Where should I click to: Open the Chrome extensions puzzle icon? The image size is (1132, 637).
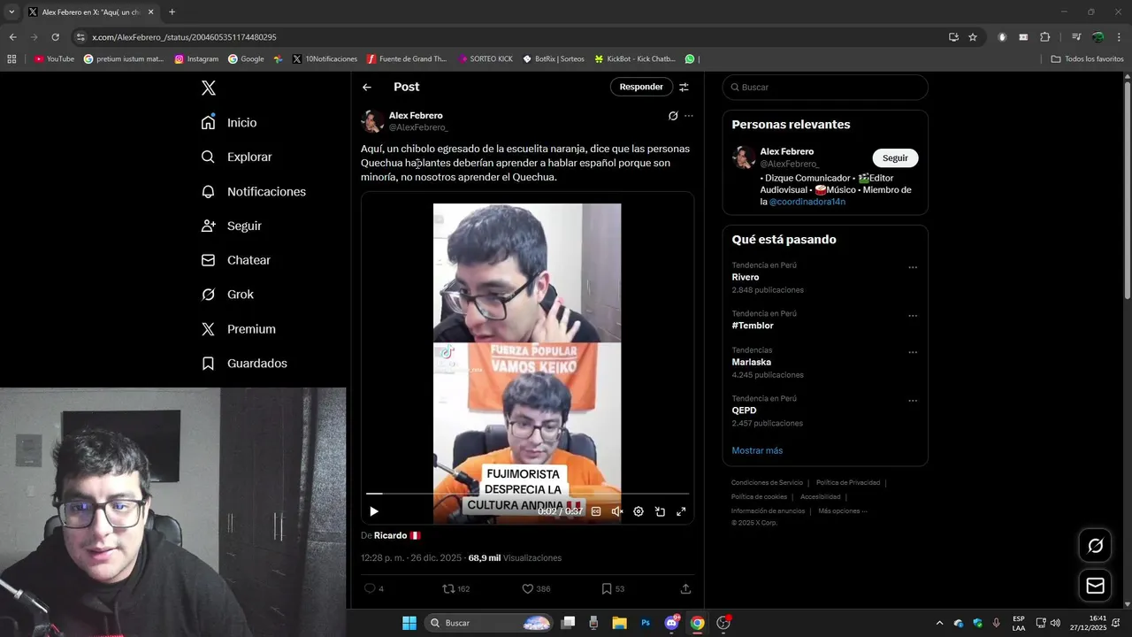tap(1044, 37)
